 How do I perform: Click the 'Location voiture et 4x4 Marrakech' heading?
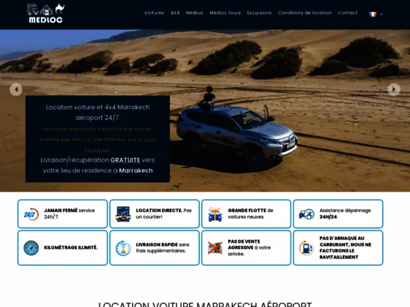[97, 113]
